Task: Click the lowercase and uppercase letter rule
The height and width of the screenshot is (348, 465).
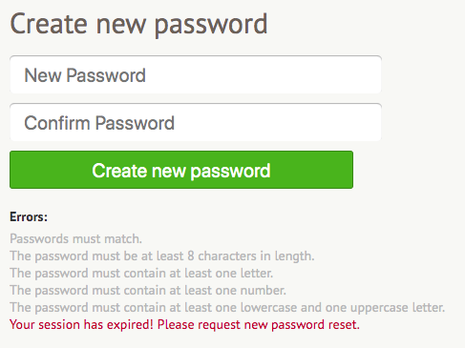Action: [227, 308]
